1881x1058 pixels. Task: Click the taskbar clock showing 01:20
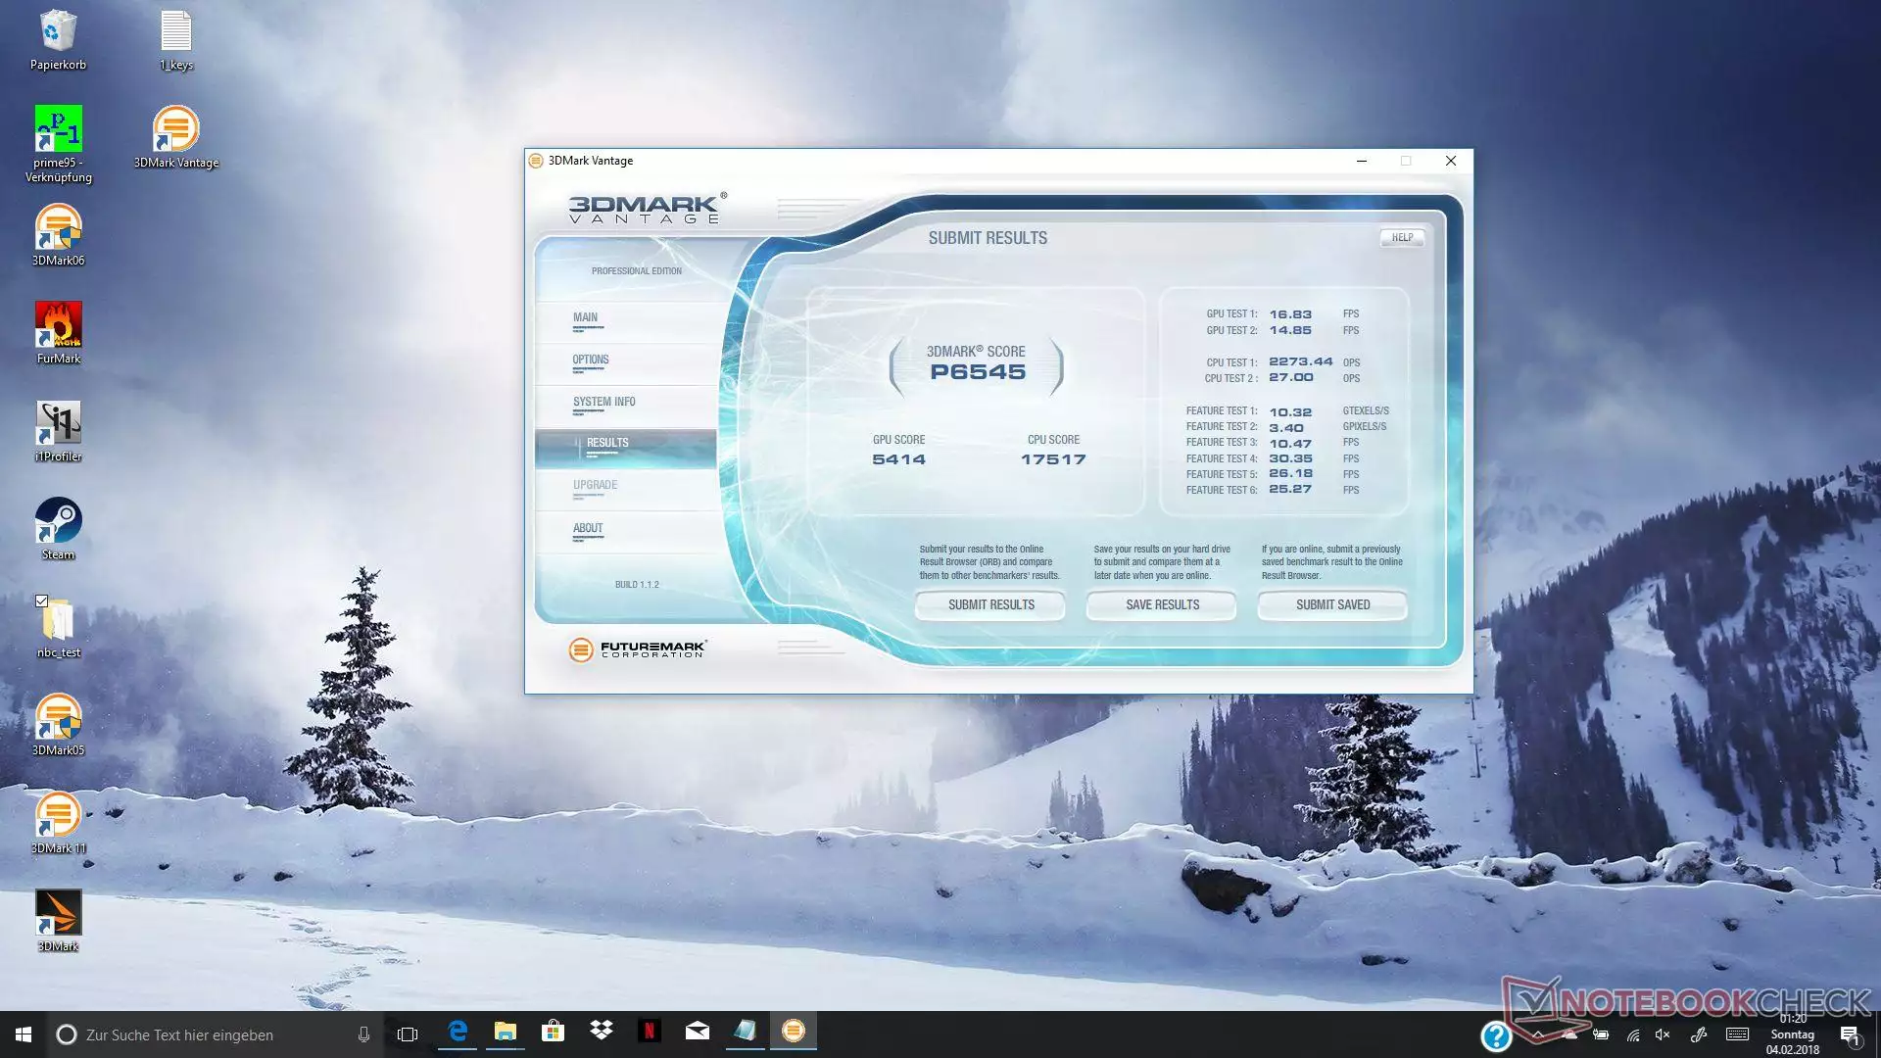tap(1793, 1034)
